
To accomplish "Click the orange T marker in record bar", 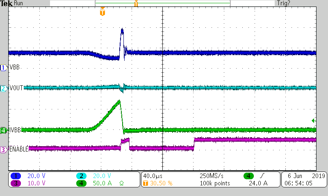I will [136, 4].
